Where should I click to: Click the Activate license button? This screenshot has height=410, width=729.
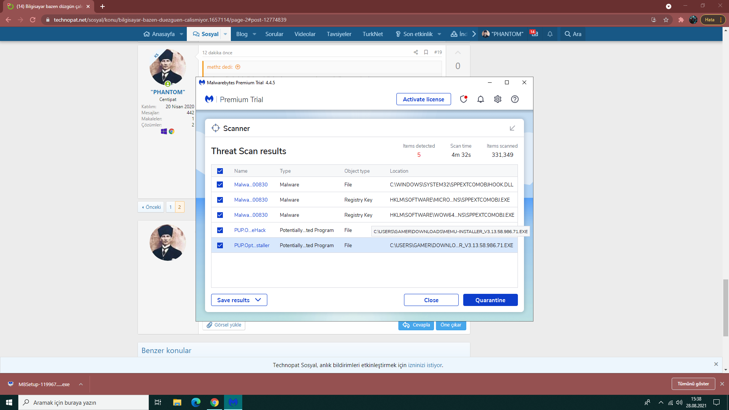click(x=423, y=99)
